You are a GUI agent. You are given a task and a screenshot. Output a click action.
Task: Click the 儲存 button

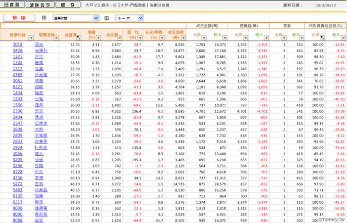(68, 4)
